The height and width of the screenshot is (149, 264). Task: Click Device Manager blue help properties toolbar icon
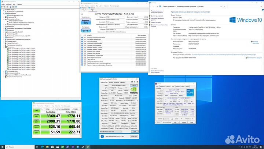pyautogui.click(x=10, y=7)
